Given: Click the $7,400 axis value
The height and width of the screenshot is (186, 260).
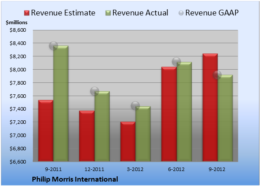Looking at the screenshot, I should click(x=18, y=109).
